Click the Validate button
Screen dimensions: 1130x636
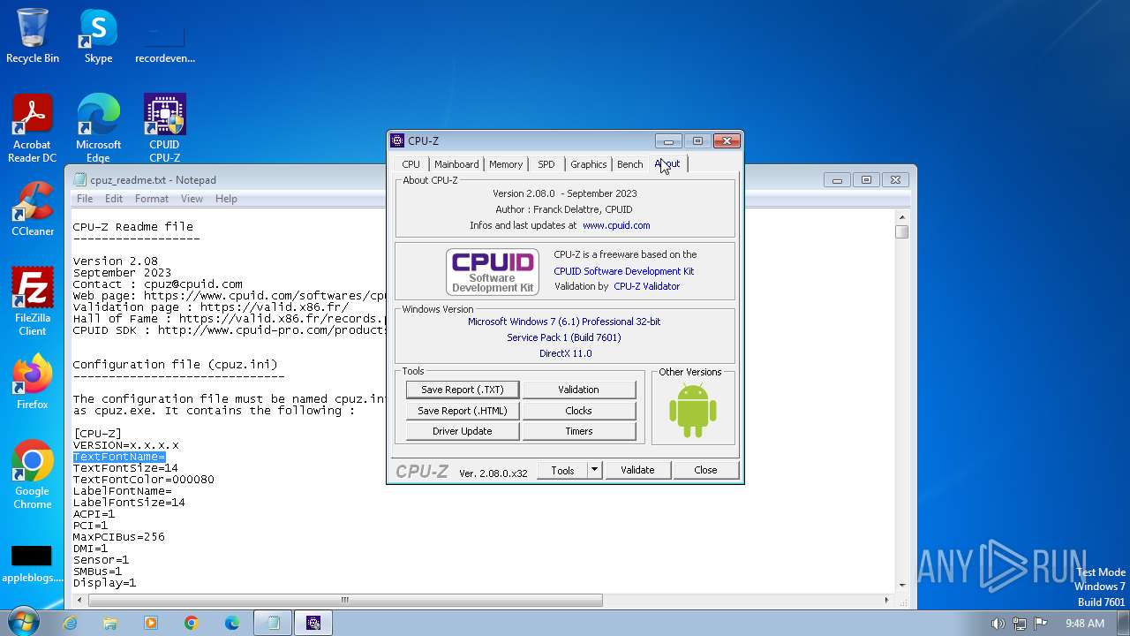(x=637, y=470)
